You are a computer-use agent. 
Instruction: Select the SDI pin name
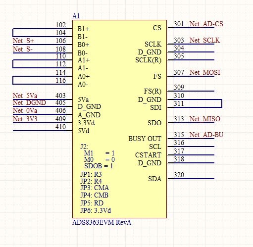pos(156,107)
